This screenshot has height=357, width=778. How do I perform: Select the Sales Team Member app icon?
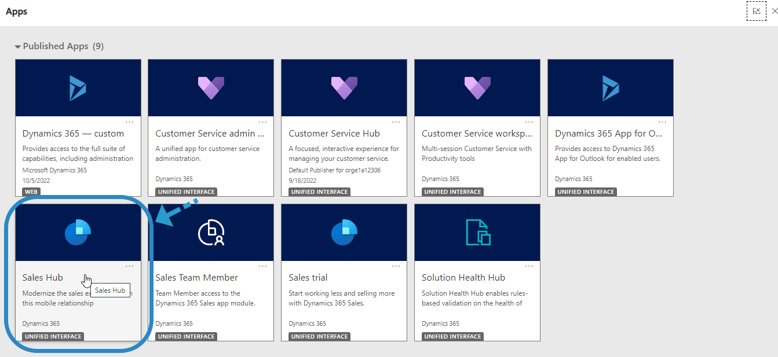pos(211,231)
